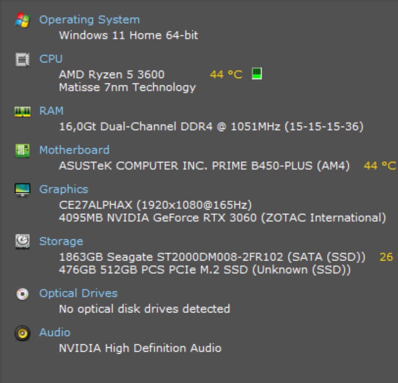Image resolution: width=398 pixels, height=383 pixels.
Task: Click the CPU chip icon
Action: 22,59
